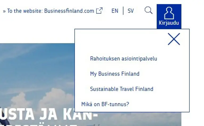Switch site language to SV
Viewport: 204px width, 126px height.
131,11
